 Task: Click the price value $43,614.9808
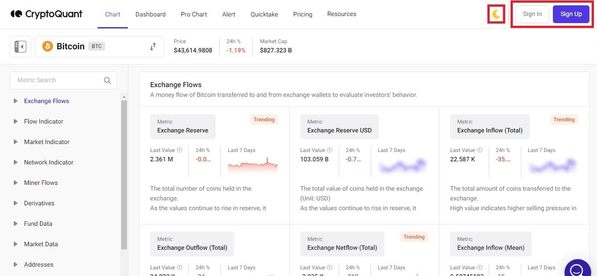193,50
